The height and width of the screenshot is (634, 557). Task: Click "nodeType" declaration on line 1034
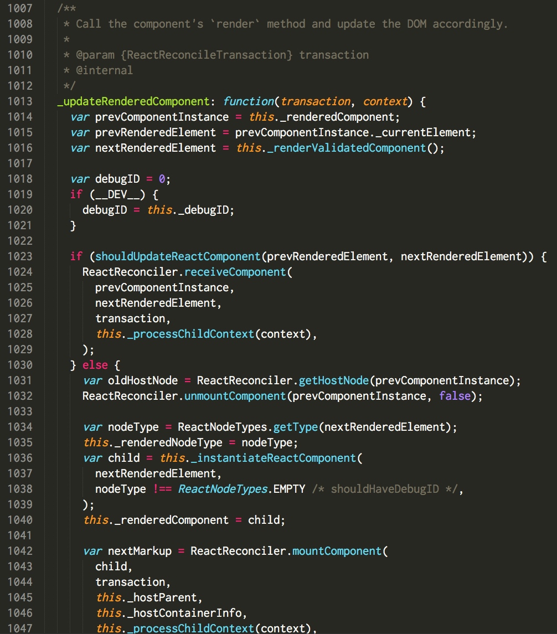(x=133, y=427)
